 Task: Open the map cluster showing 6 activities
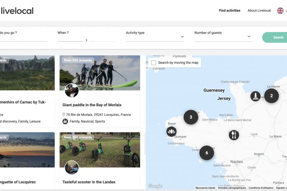click(x=207, y=153)
